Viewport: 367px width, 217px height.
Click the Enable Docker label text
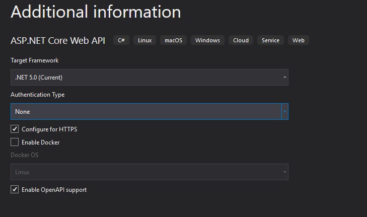[x=40, y=142]
